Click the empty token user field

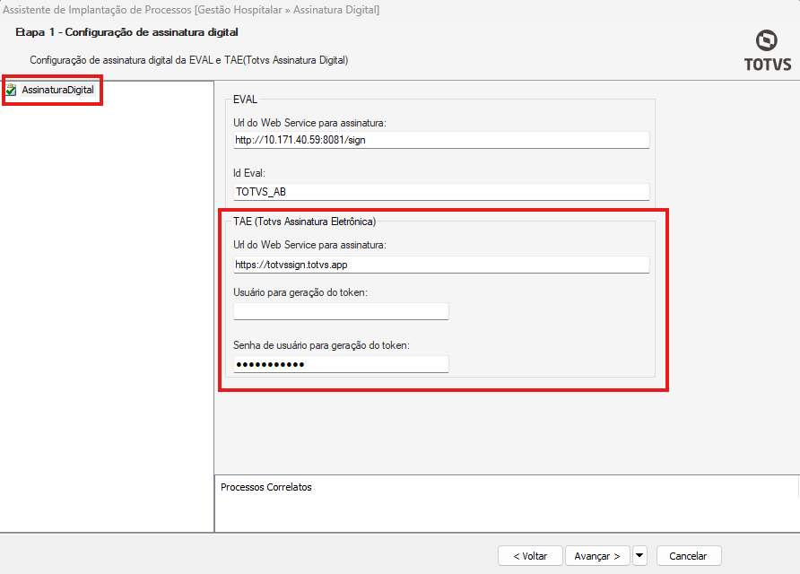[x=341, y=311]
